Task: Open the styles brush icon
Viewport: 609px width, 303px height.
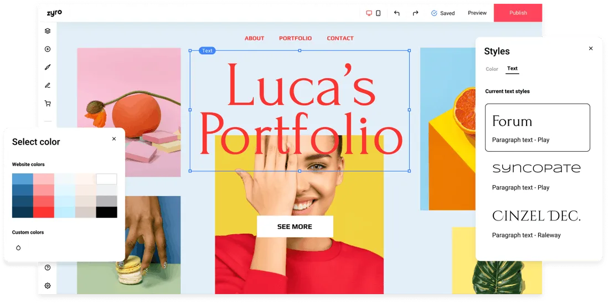Action: tap(48, 67)
